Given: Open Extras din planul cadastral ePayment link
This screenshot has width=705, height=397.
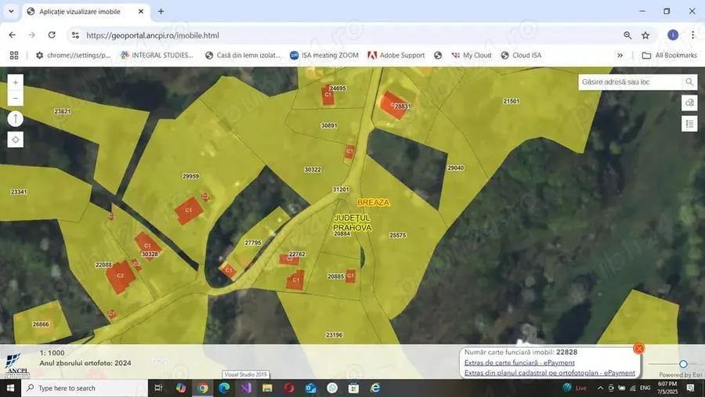Looking at the screenshot, I should (549, 373).
